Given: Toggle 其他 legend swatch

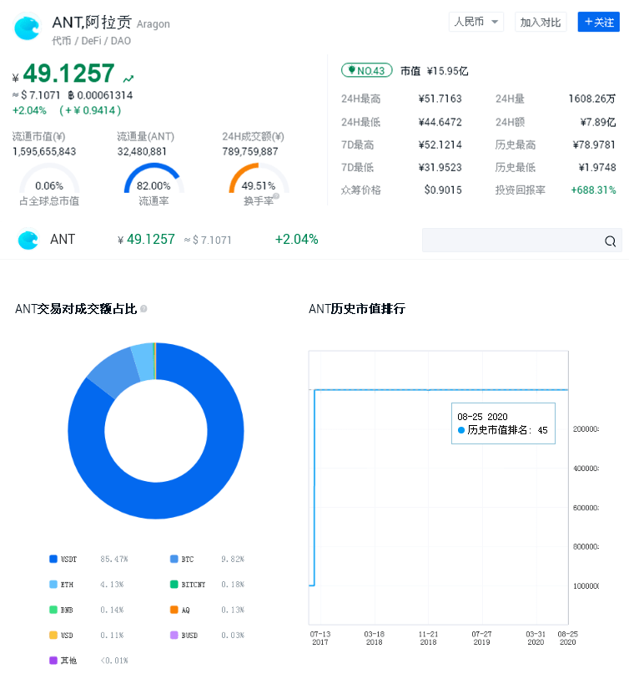Looking at the screenshot, I should [x=53, y=661].
